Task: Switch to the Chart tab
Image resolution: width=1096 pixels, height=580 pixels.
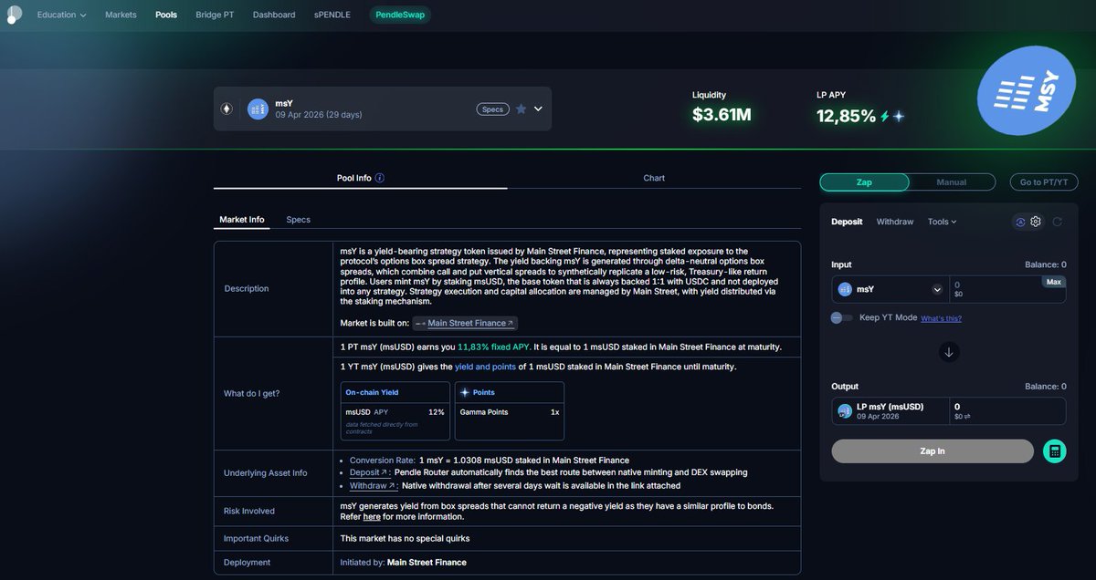Action: click(x=654, y=178)
